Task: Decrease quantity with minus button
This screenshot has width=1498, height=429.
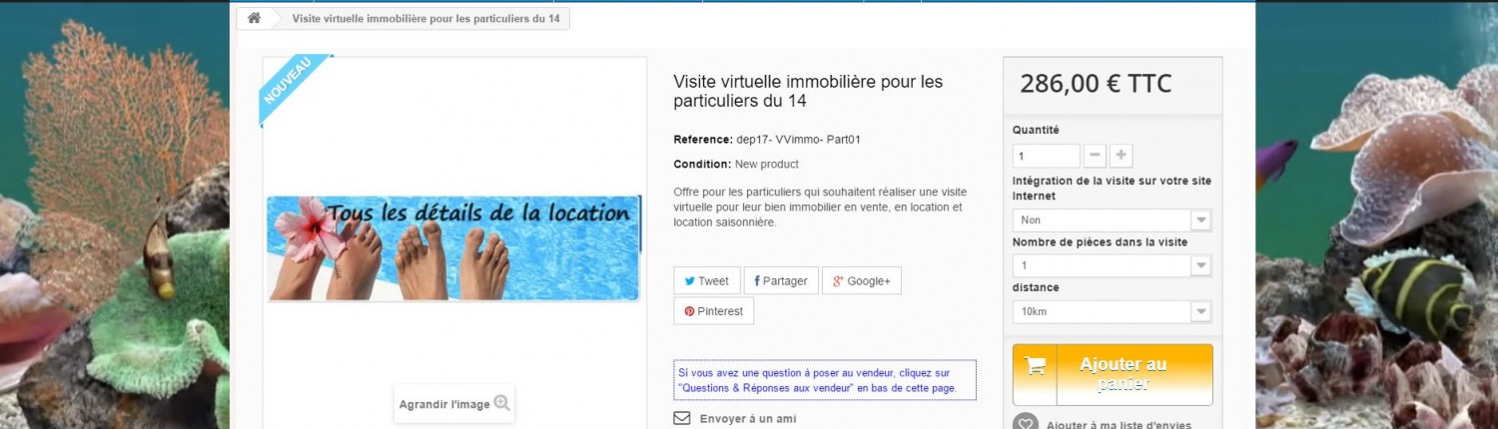Action: coord(1096,156)
